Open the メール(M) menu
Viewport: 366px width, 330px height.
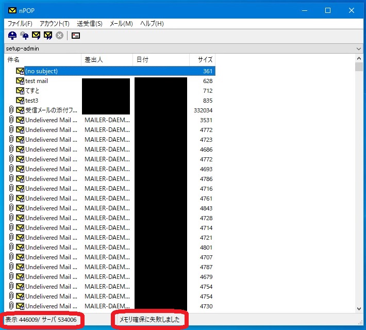tap(121, 24)
